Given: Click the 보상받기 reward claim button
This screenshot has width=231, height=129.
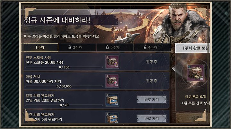Looking at the screenshot, I should point(193,118).
